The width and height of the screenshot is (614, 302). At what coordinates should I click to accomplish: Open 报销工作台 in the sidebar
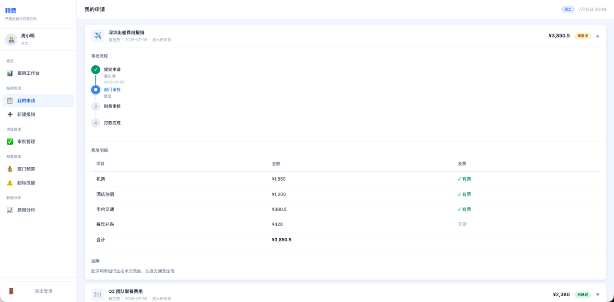click(x=38, y=73)
